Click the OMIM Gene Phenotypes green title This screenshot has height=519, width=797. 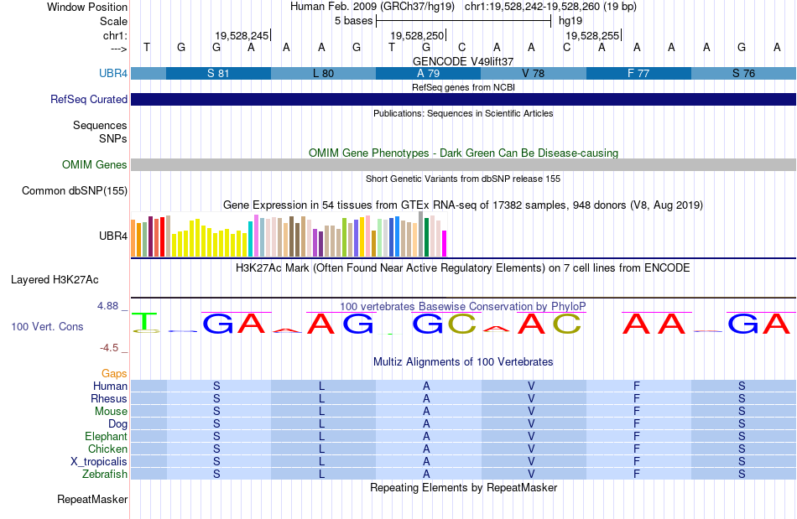(464, 153)
